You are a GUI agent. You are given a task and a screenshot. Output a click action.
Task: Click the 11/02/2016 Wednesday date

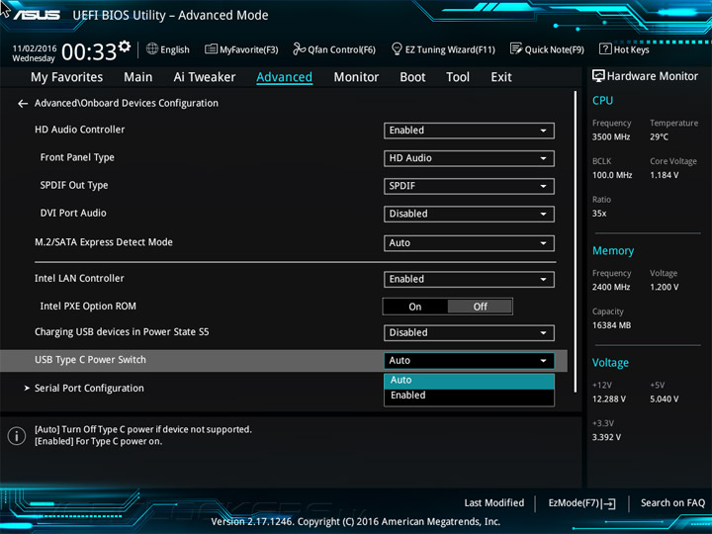point(34,53)
